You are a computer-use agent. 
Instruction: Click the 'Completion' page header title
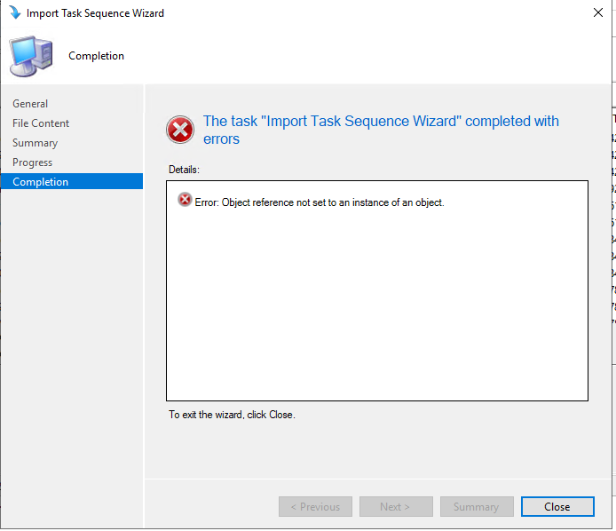[x=96, y=56]
